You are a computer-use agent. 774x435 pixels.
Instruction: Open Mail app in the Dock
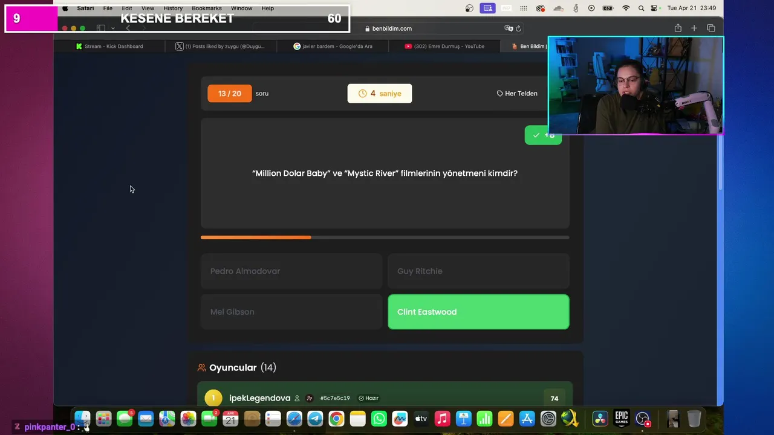[x=146, y=418]
